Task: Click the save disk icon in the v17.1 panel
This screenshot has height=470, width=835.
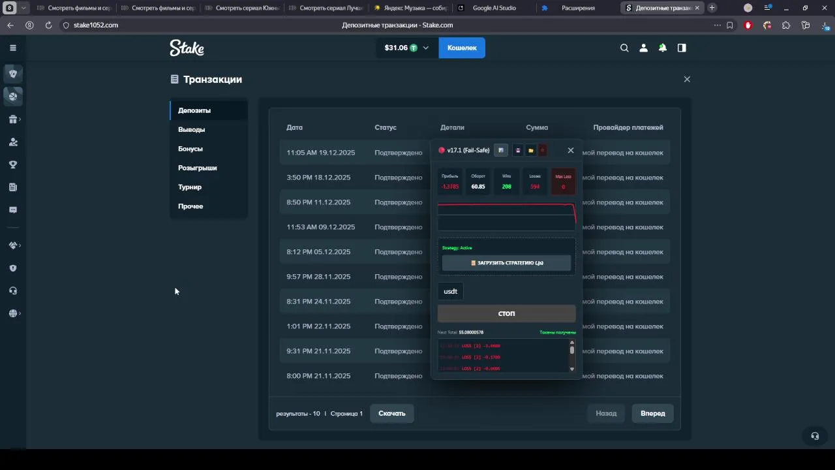Action: point(518,150)
